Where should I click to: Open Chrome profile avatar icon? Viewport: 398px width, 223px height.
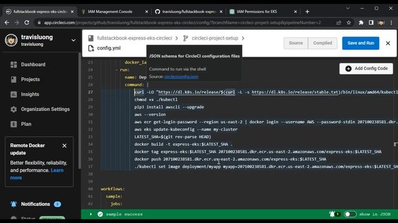click(x=381, y=22)
